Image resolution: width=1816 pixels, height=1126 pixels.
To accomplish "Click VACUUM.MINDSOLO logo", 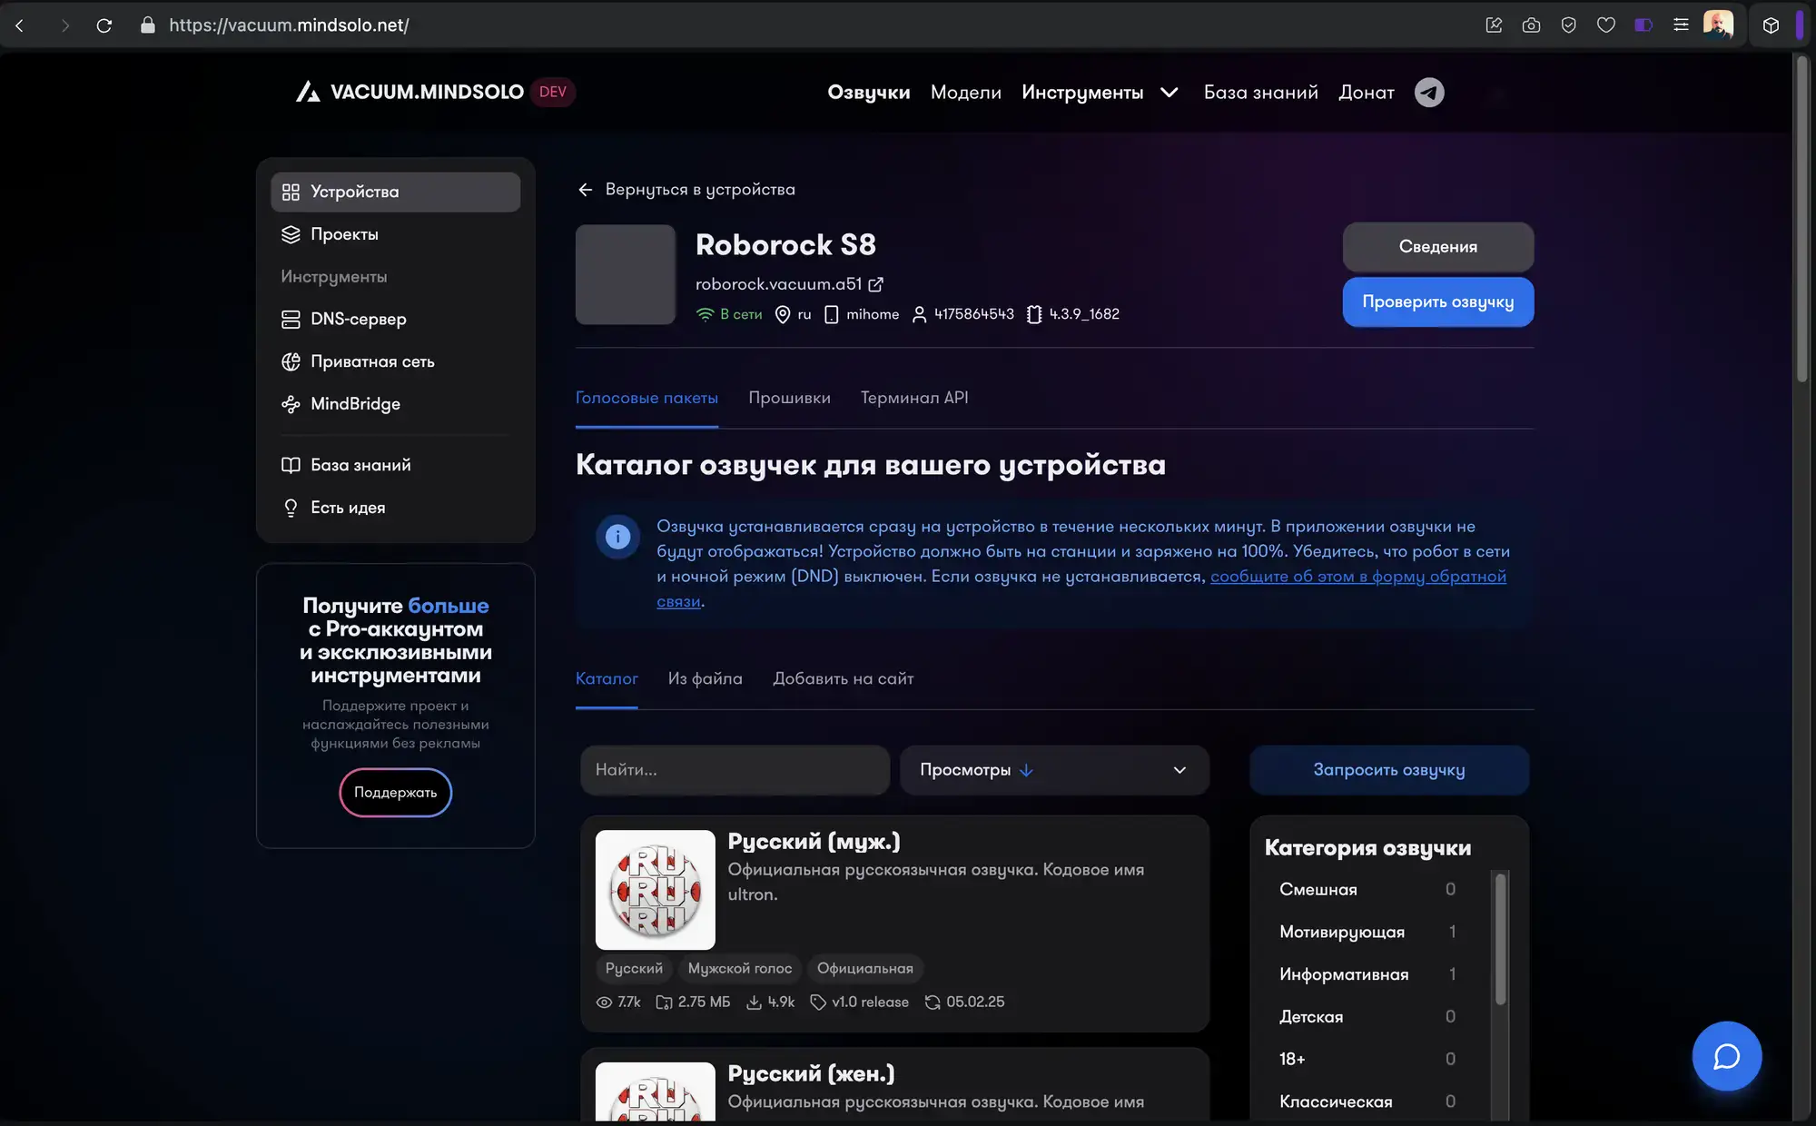I will 410,92.
